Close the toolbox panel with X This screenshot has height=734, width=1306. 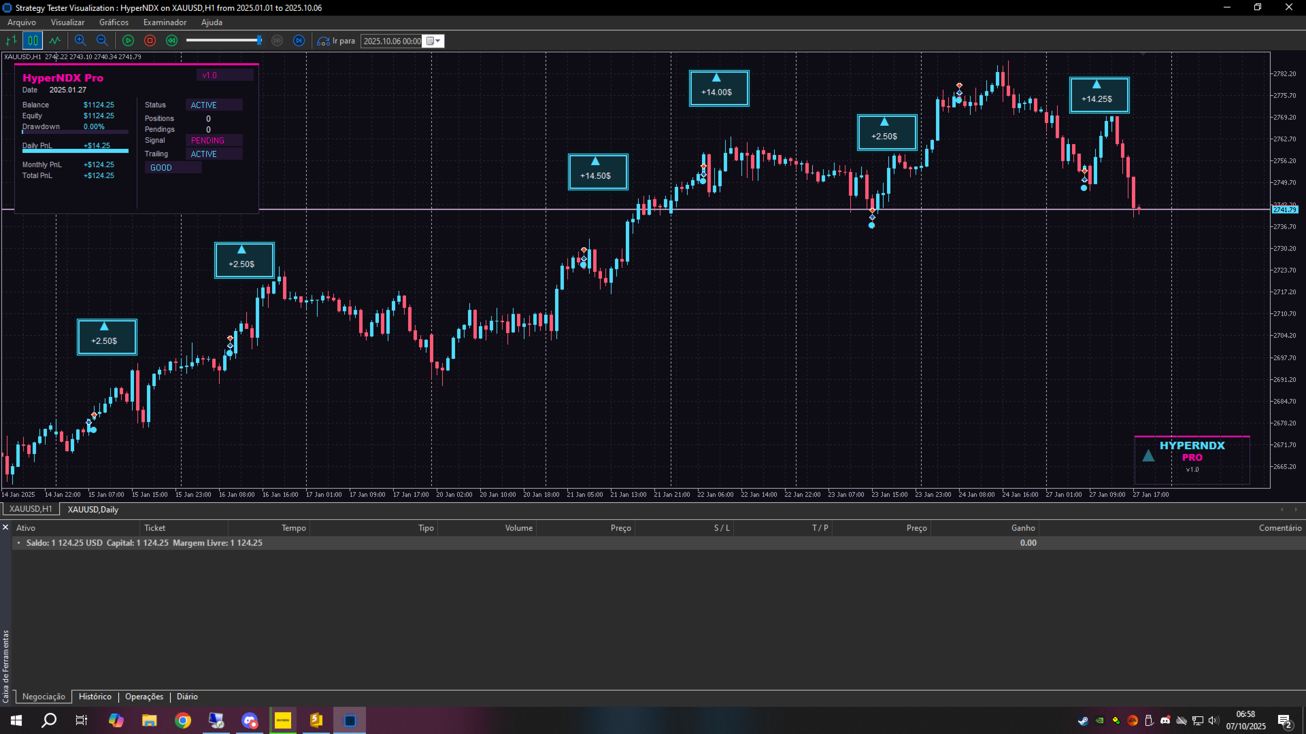pyautogui.click(x=5, y=527)
